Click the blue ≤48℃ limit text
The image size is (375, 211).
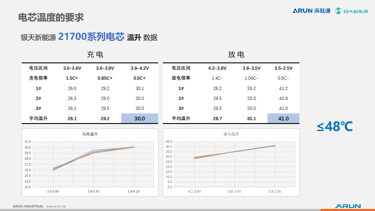335,127
